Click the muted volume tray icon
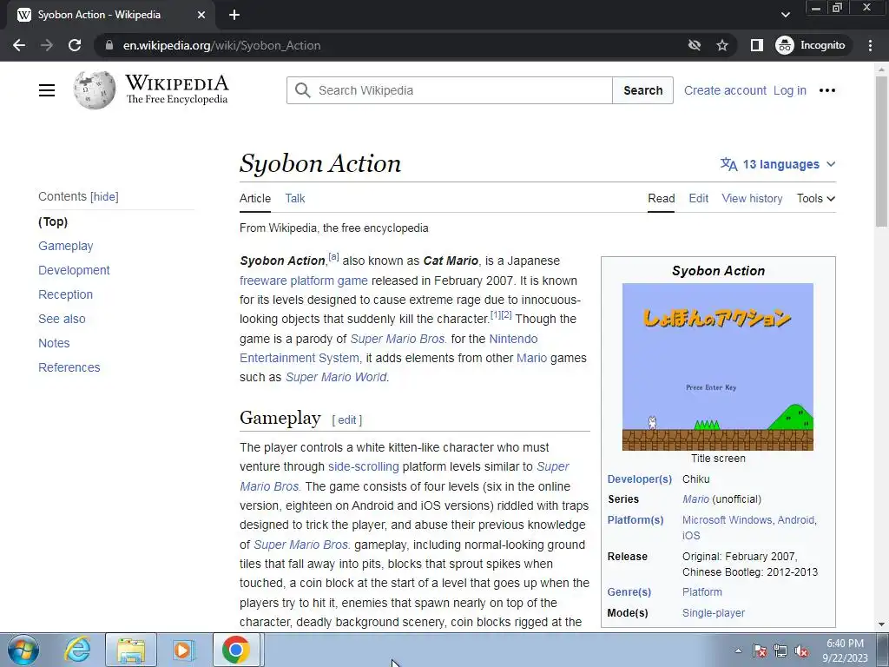This screenshot has width=889, height=667. 801,651
